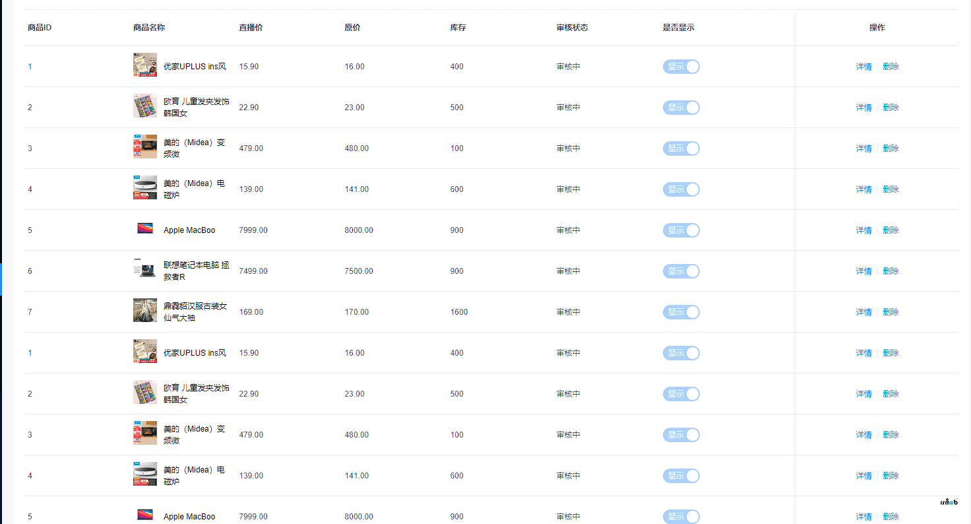The height and width of the screenshot is (524, 971).
Task: Toggle 显示 in the bottommost Apple MacBoo row
Action: pyautogui.click(x=681, y=516)
